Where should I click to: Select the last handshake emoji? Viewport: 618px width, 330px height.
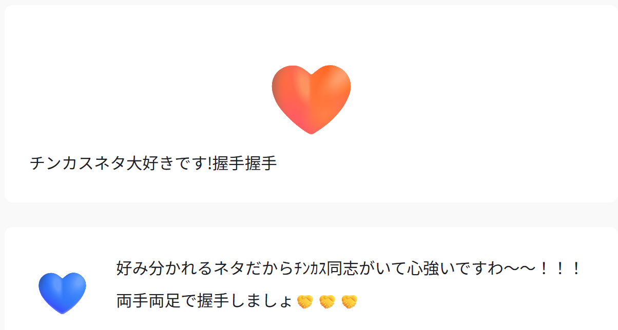click(x=350, y=302)
